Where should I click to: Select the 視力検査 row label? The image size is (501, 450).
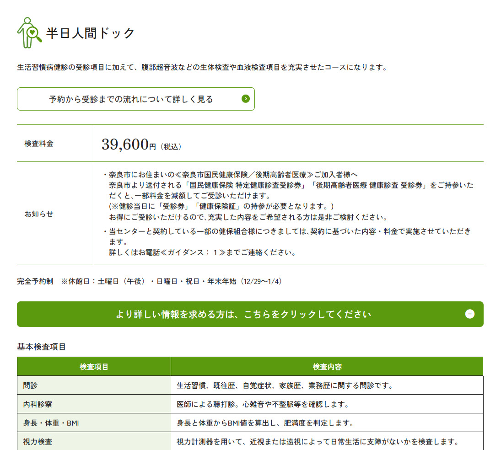coord(38,442)
